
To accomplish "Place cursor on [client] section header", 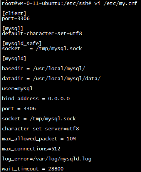I will tap(14, 13).
